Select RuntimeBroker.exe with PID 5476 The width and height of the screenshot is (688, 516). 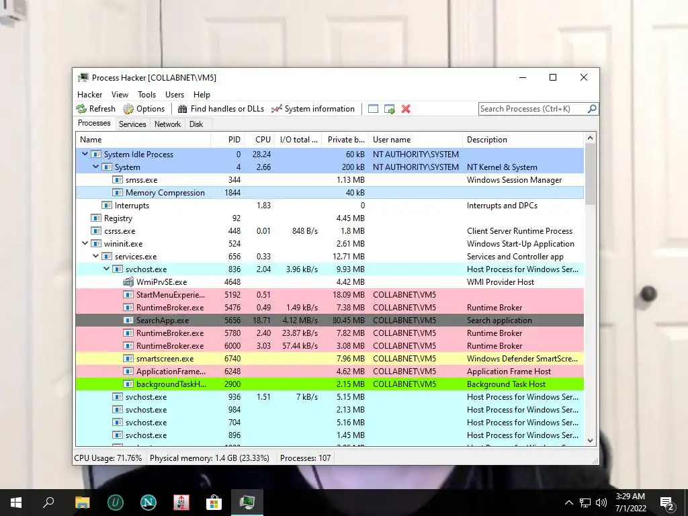[329, 307]
